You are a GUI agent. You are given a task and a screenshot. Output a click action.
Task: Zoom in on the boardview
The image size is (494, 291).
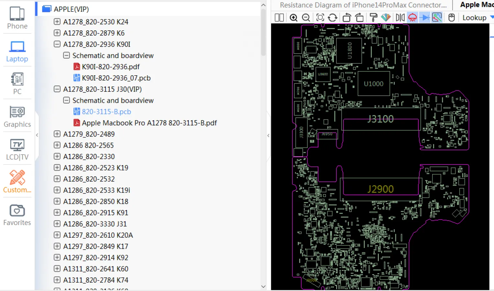click(x=293, y=17)
